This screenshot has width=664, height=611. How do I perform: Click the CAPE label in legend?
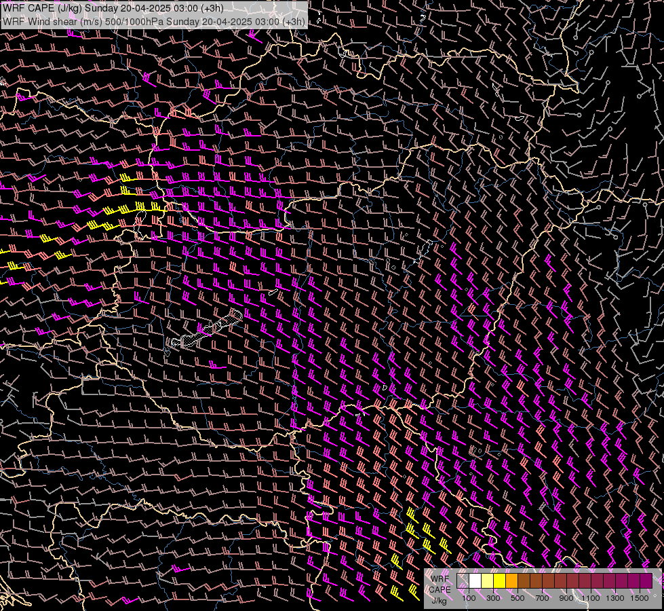[440, 589]
